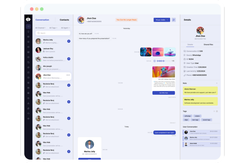This screenshot has width=245, height=163.
Task: Switch to the Conversation tab
Action: tap(42, 20)
